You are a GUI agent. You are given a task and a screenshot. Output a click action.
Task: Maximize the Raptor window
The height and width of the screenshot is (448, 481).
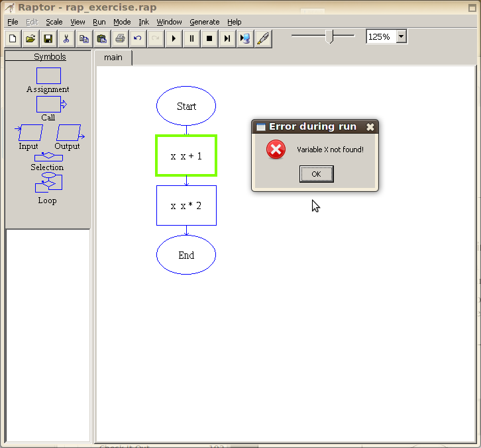(472, 8)
